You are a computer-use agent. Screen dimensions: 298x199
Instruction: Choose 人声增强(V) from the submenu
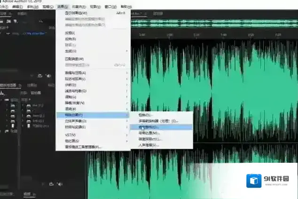[x=149, y=145]
